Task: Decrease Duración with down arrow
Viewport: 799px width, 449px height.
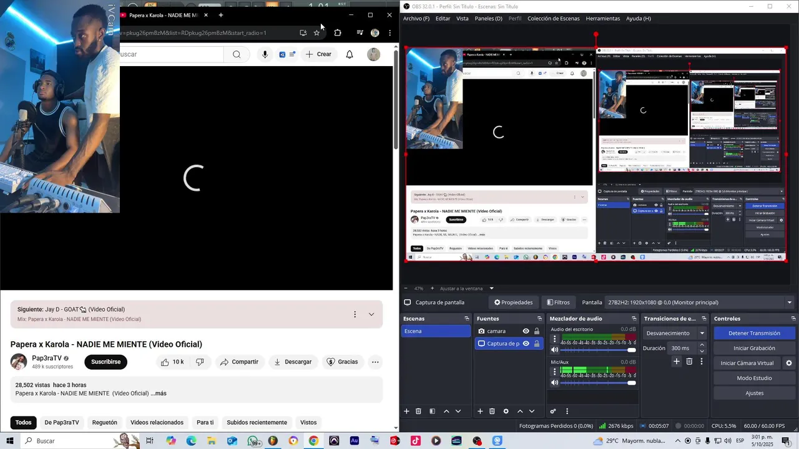Action: pyautogui.click(x=702, y=351)
